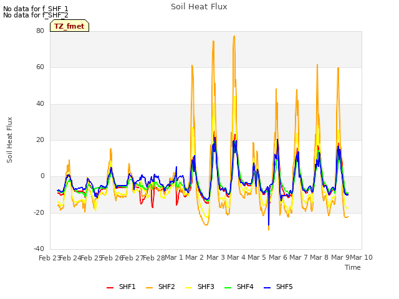This screenshot has width=399, height=299.
Task: Click the red SHF1 legend color marker
Action: point(110,288)
